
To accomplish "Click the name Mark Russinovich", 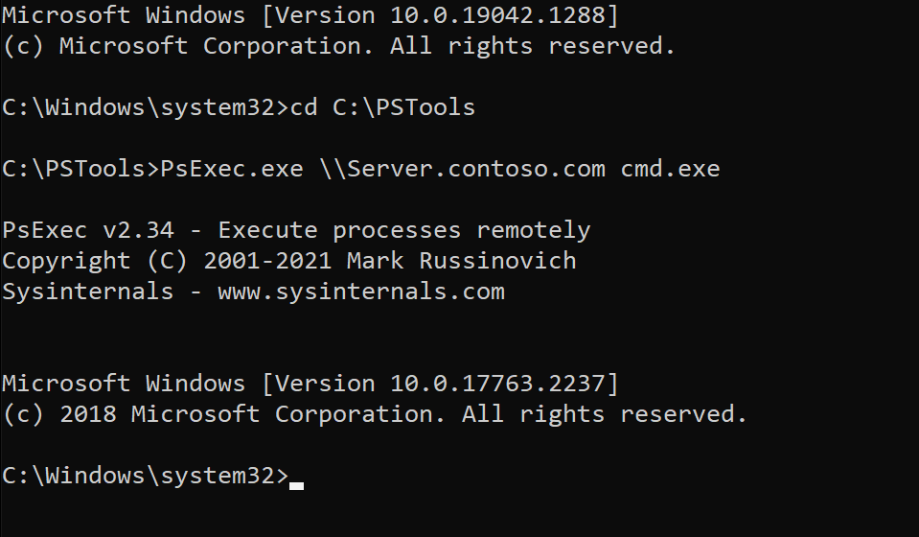I will 462,261.
